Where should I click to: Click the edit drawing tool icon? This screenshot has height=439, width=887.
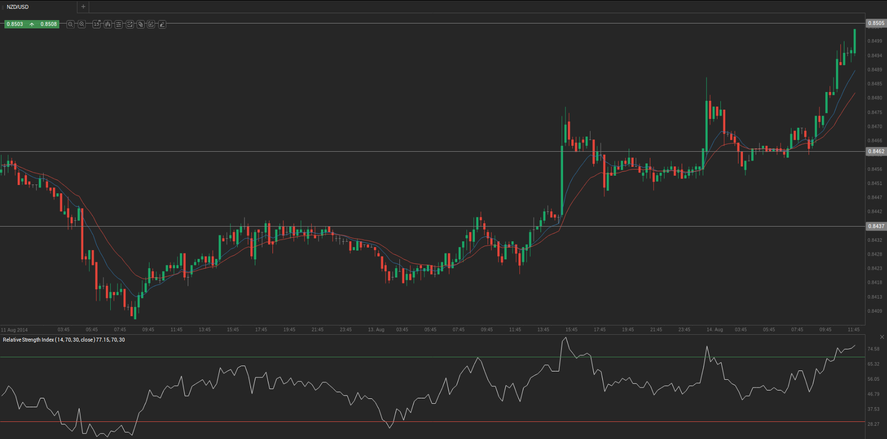pos(151,24)
